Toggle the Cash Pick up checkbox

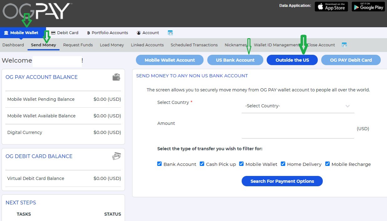(x=202, y=164)
